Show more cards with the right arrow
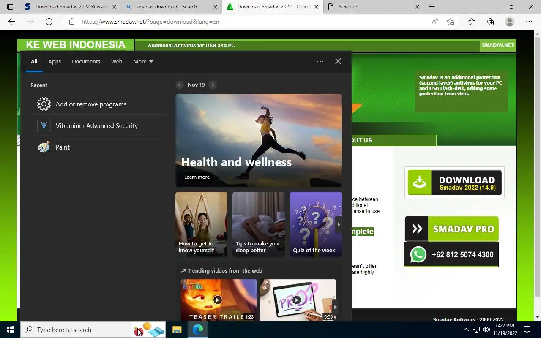Screen dimensions: 541x338 click(x=338, y=224)
